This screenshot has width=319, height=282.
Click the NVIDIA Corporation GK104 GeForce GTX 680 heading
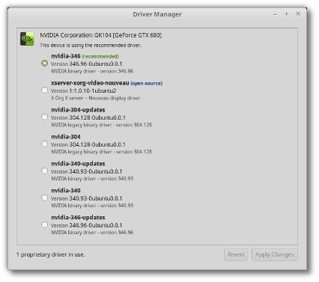(x=101, y=35)
